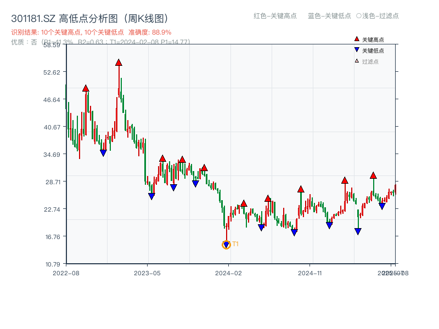Click the highest red triangle marker on chart

click(119, 63)
